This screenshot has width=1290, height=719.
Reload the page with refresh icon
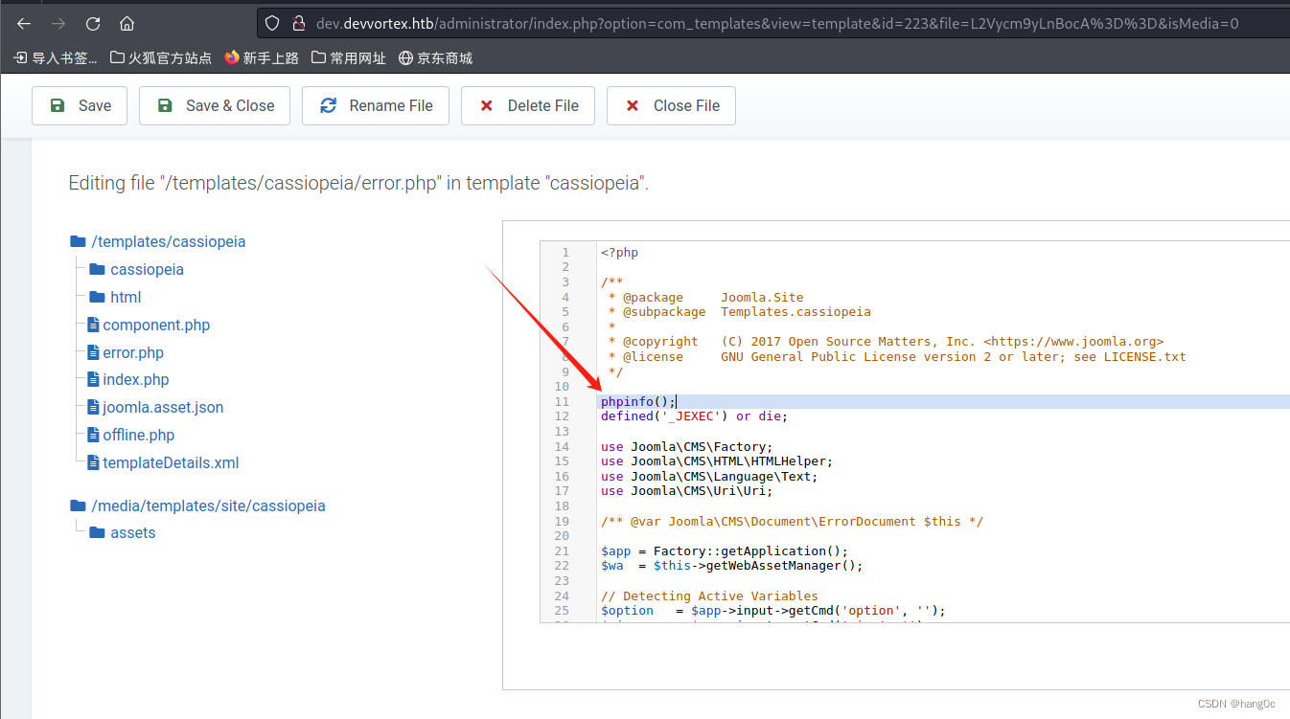point(93,23)
